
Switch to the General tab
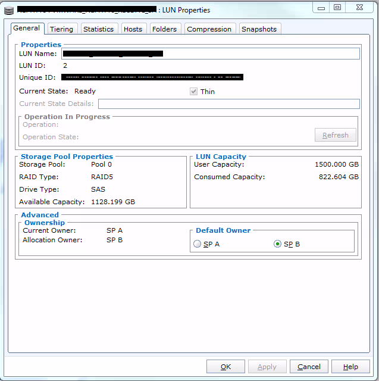point(27,29)
